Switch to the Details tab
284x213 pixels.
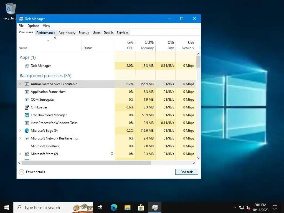[108, 33]
